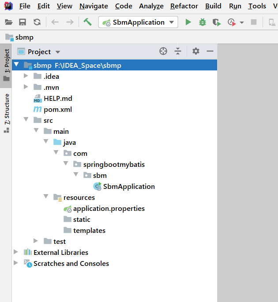Open the 7: Structure tool window tab
The height and width of the screenshot is (302, 278).
[6, 113]
